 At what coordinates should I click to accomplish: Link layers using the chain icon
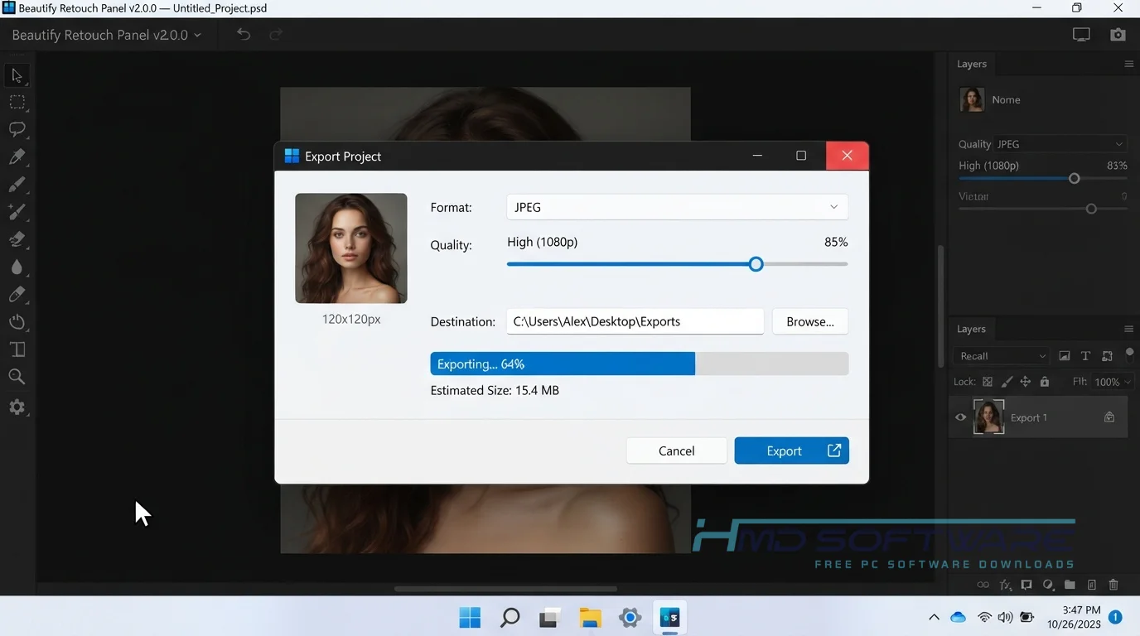(983, 585)
